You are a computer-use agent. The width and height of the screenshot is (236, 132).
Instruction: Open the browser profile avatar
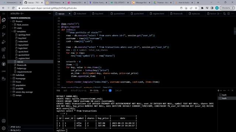pos(217,8)
